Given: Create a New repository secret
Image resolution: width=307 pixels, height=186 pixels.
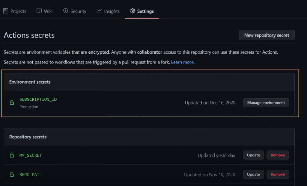Looking at the screenshot, I should point(267,35).
